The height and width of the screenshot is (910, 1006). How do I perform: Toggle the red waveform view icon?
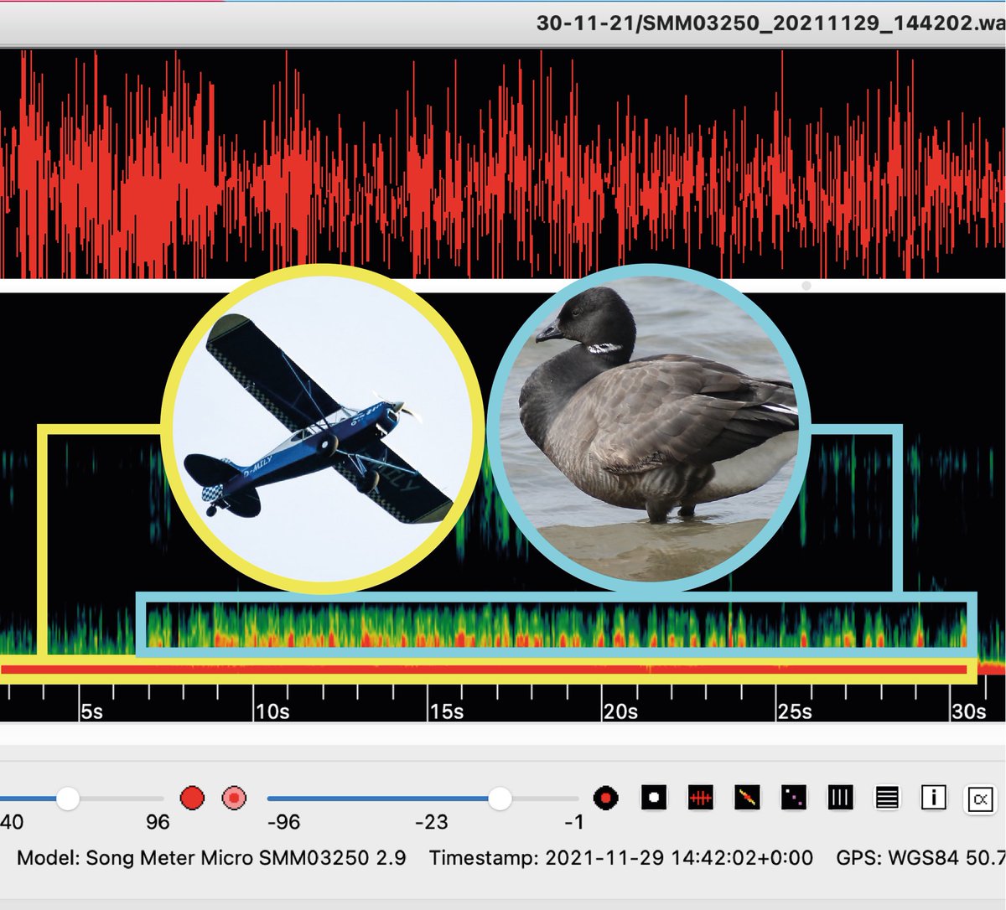pos(701,797)
